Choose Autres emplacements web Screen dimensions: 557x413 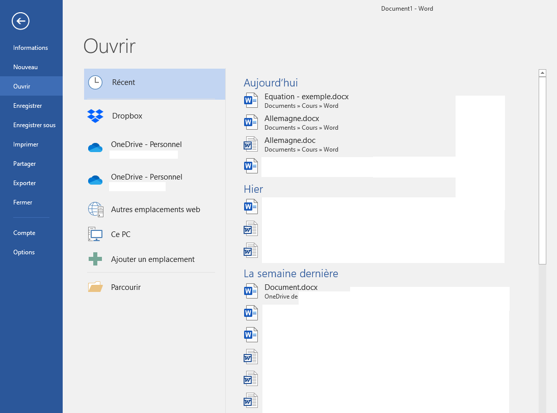point(155,210)
